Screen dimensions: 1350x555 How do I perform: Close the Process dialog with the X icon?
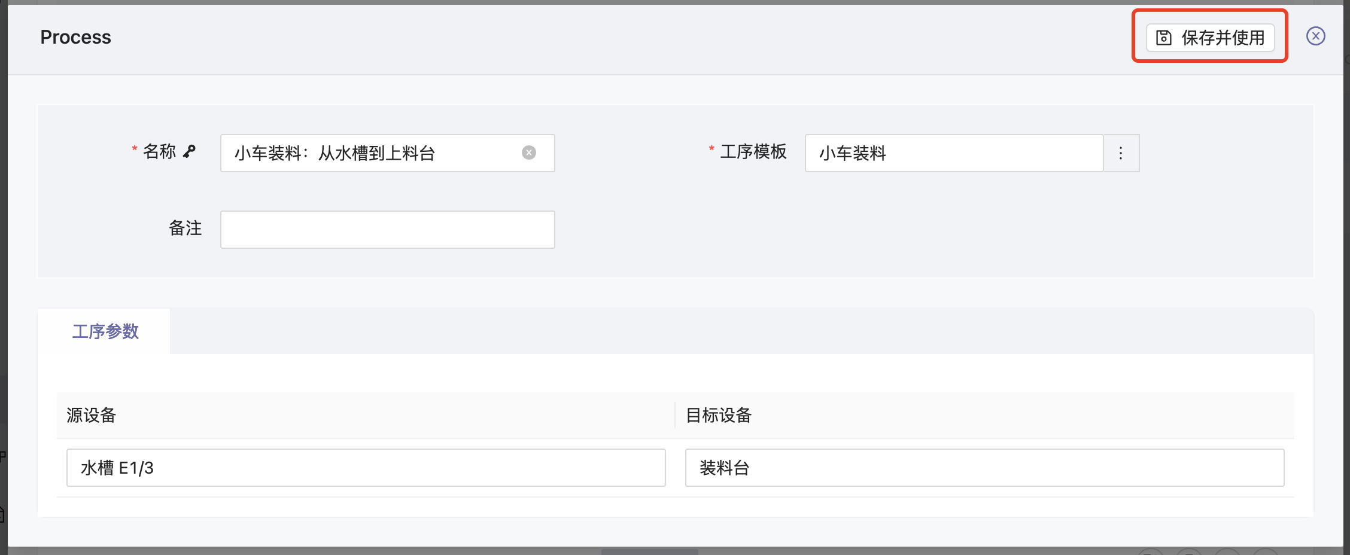(x=1315, y=36)
